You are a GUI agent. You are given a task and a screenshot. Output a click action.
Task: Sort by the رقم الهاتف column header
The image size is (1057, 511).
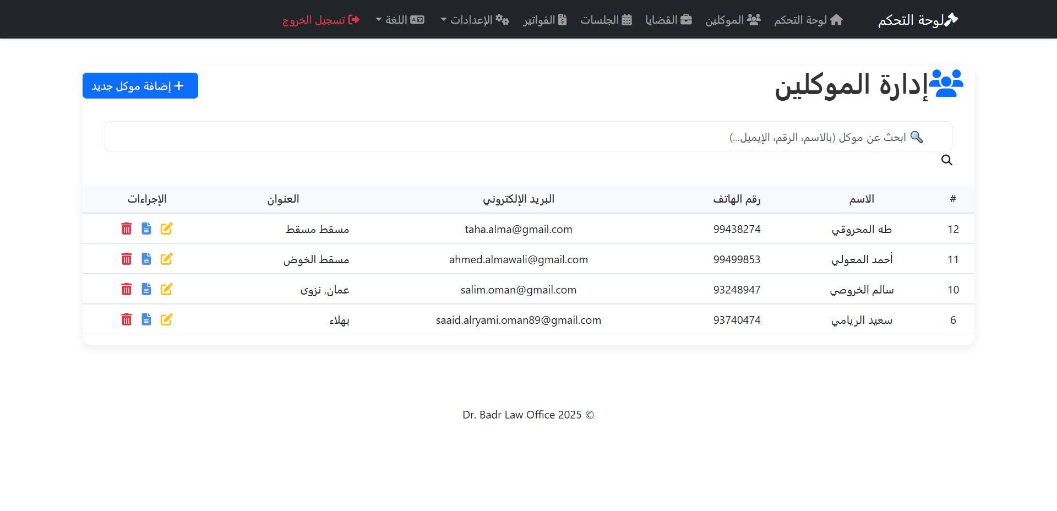coord(737,199)
